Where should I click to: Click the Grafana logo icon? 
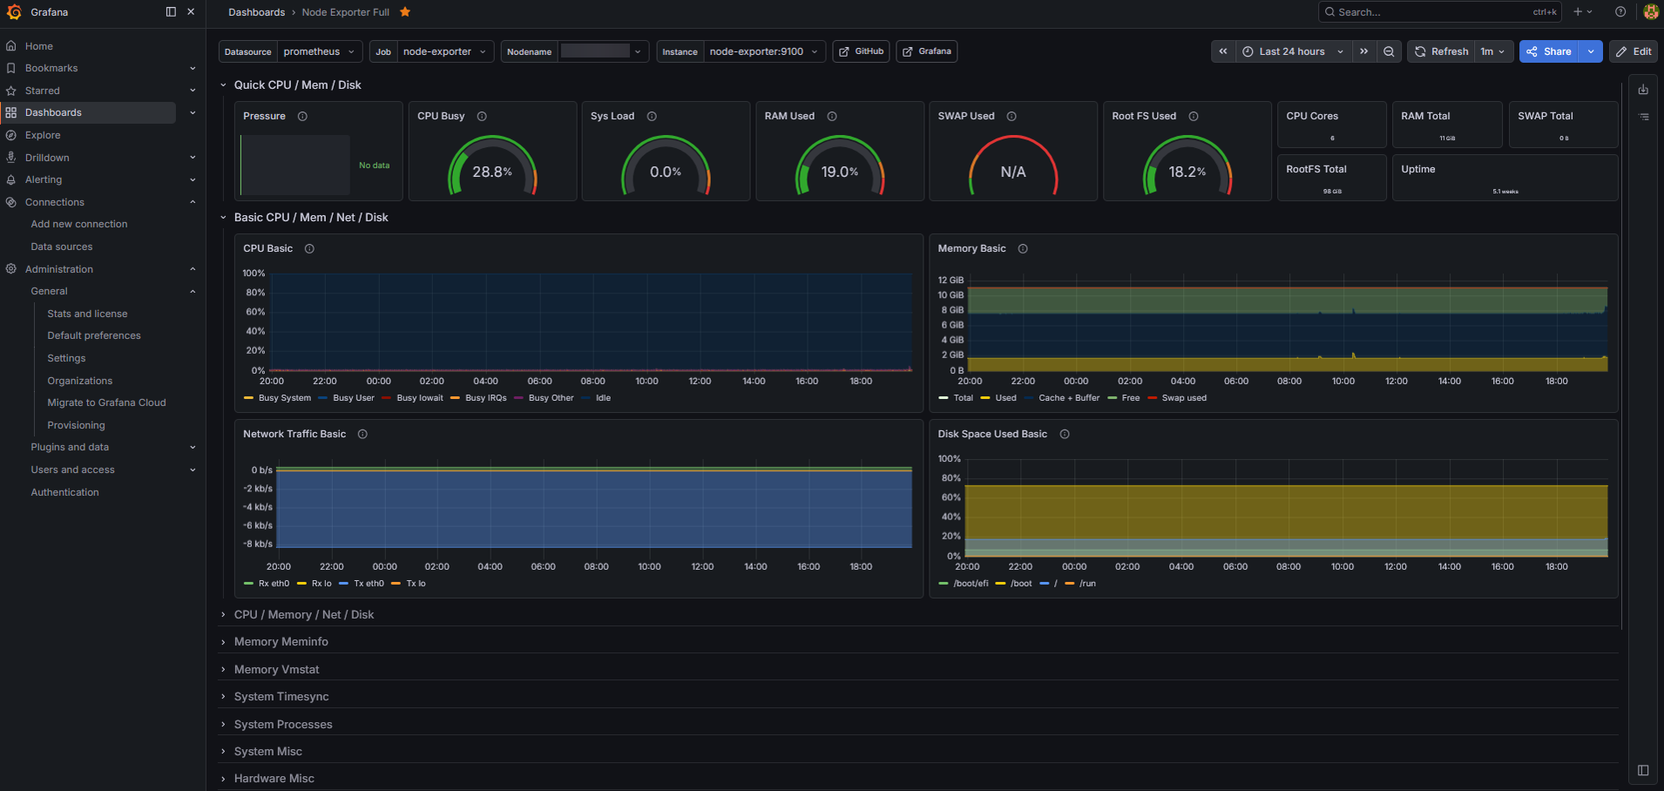pyautogui.click(x=14, y=12)
